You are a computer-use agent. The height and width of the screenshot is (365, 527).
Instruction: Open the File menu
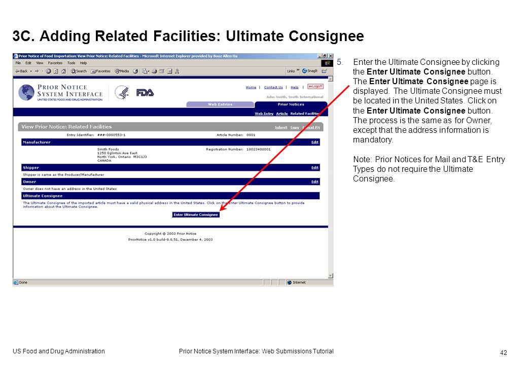coord(18,63)
